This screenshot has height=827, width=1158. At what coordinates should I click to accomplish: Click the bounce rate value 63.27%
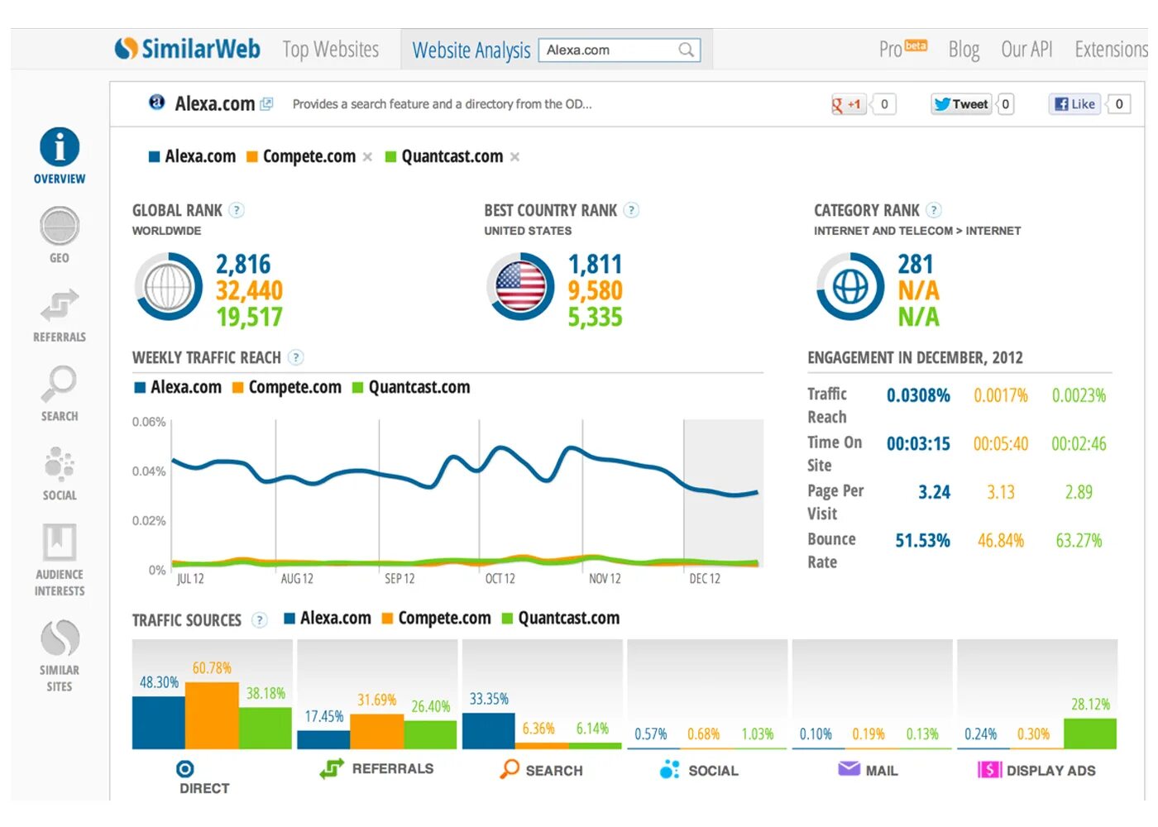point(1079,541)
